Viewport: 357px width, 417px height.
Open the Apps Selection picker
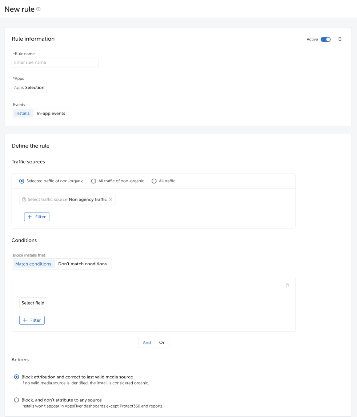click(29, 87)
